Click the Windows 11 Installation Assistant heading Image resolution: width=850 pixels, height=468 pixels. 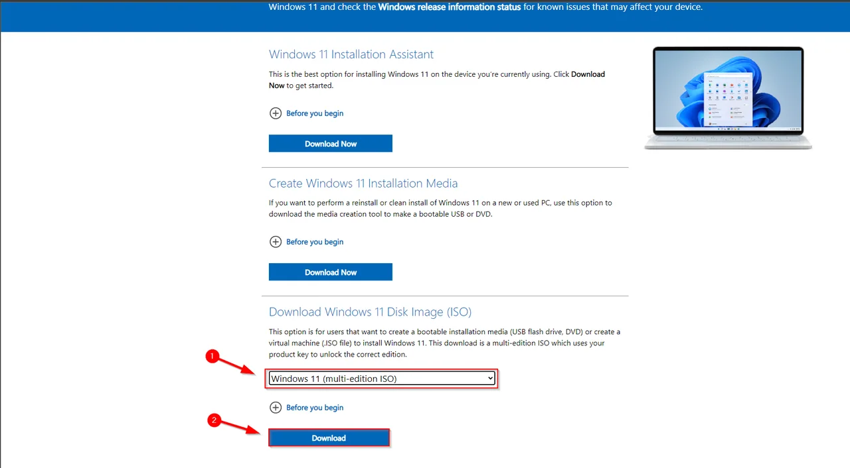[x=351, y=54]
